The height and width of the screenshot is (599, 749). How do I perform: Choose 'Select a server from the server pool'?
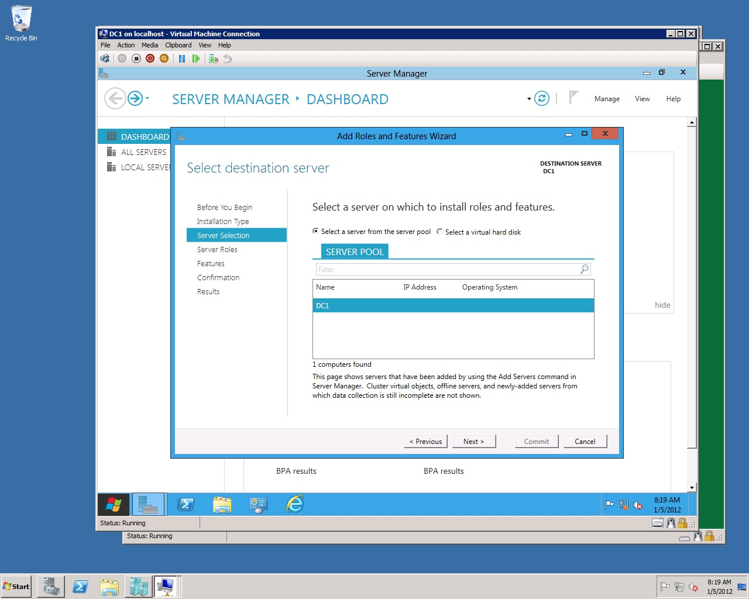[x=372, y=232]
